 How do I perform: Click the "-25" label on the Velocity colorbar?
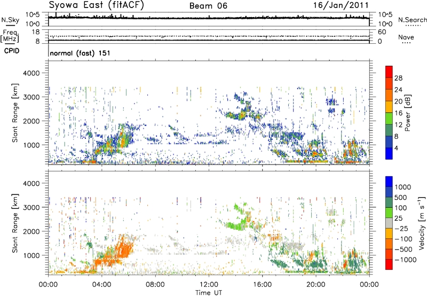point(401,229)
